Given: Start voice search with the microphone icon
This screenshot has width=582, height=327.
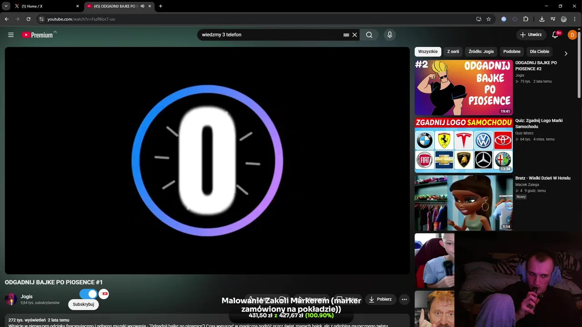Looking at the screenshot, I should [x=390, y=35].
